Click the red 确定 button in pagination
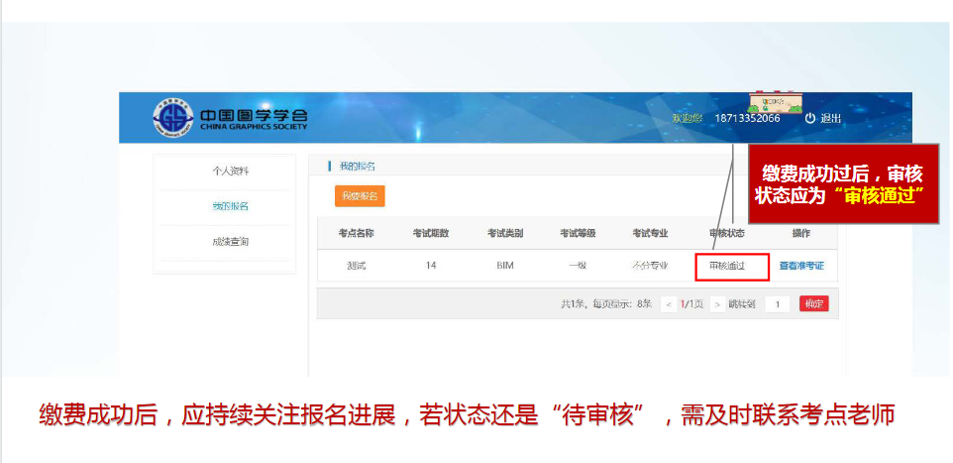Viewport: 953px width, 463px height. click(x=813, y=304)
